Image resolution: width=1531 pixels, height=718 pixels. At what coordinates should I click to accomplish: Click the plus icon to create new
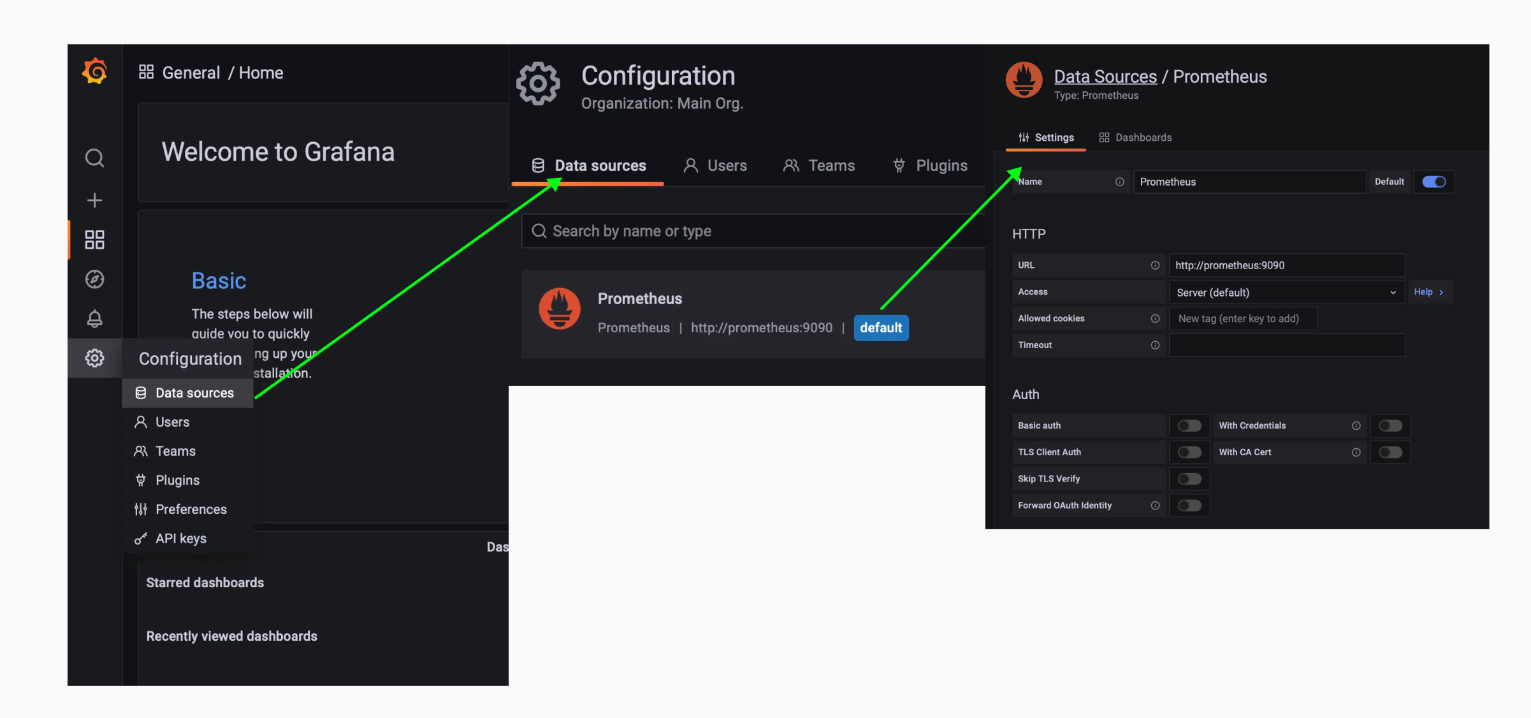coord(94,200)
